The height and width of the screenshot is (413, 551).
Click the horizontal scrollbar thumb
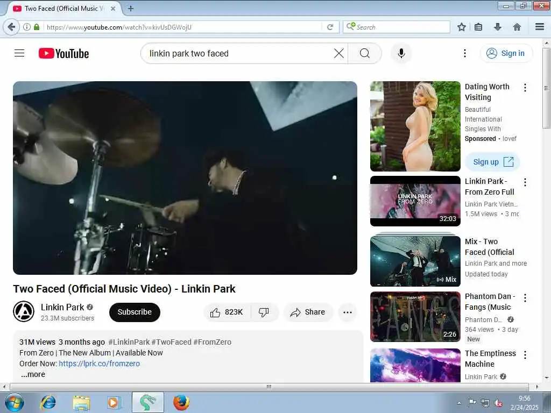click(269, 387)
